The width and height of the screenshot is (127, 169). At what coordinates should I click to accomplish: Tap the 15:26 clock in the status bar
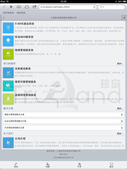tap(63, 2)
